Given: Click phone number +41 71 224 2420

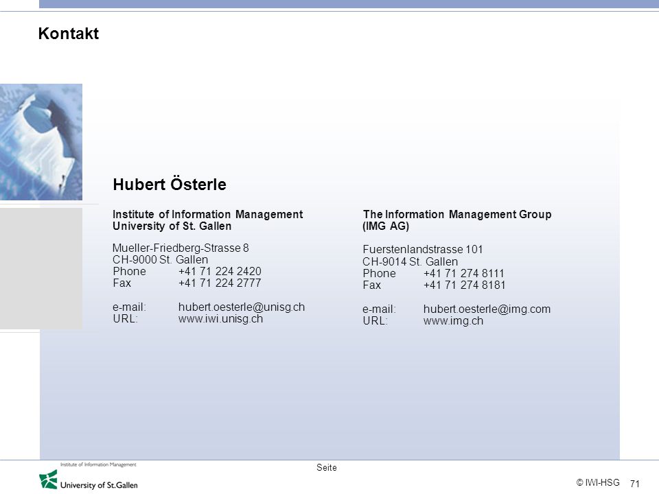Looking at the screenshot, I should tap(220, 272).
